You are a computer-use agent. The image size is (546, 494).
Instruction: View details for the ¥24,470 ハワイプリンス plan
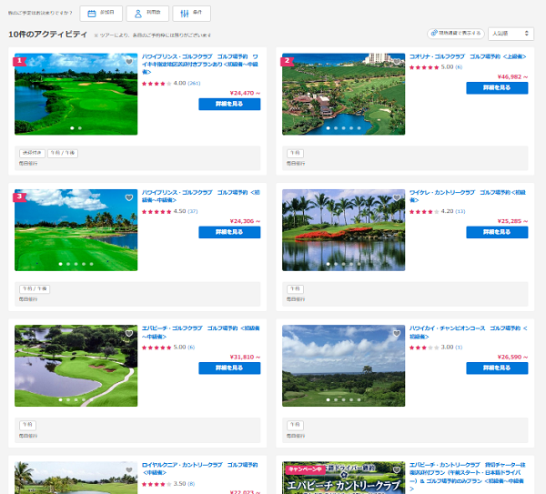click(229, 104)
